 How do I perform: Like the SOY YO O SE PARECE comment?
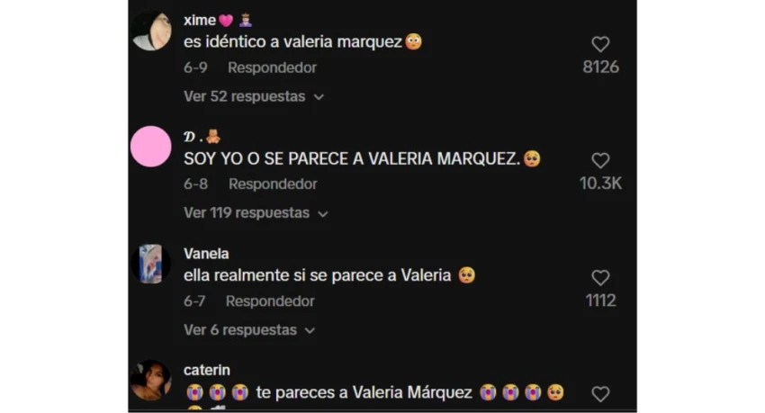[600, 160]
